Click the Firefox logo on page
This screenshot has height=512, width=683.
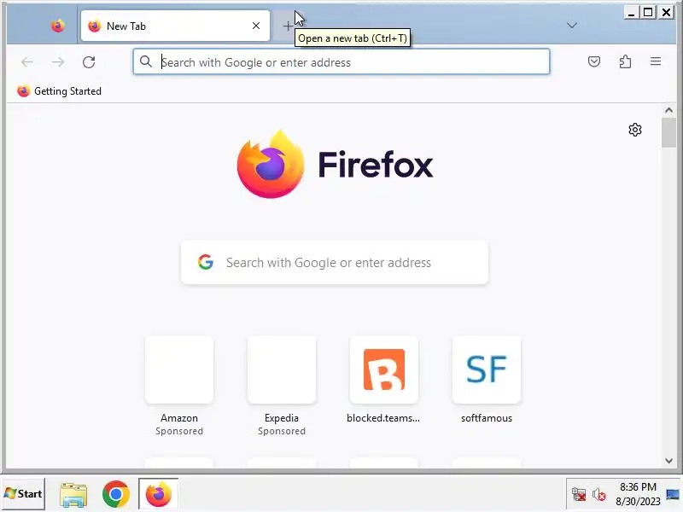[270, 164]
